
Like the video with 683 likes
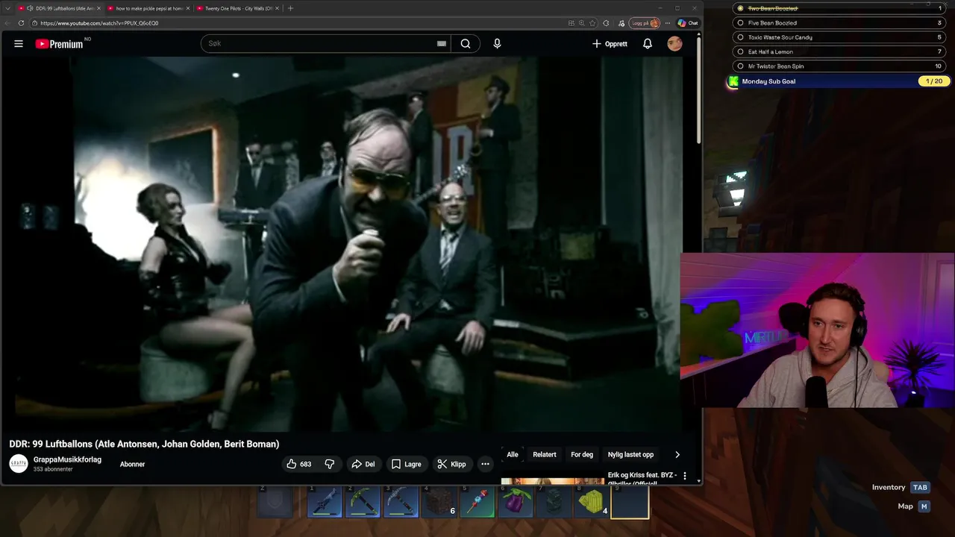(298, 464)
